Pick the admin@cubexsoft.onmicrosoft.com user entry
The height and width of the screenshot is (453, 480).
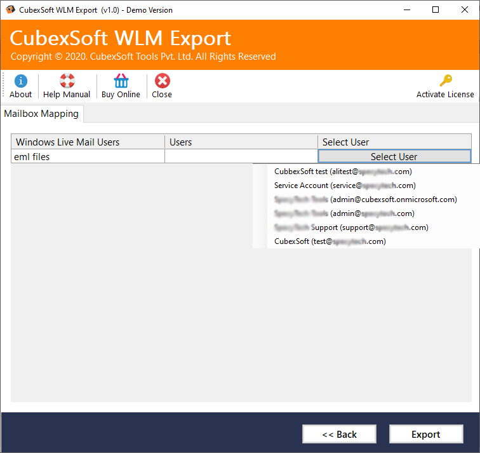click(x=365, y=199)
